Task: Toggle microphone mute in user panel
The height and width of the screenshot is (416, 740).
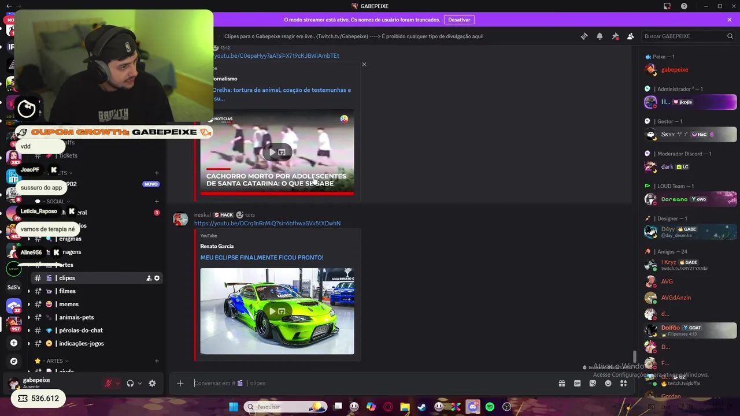Action: click(x=108, y=383)
